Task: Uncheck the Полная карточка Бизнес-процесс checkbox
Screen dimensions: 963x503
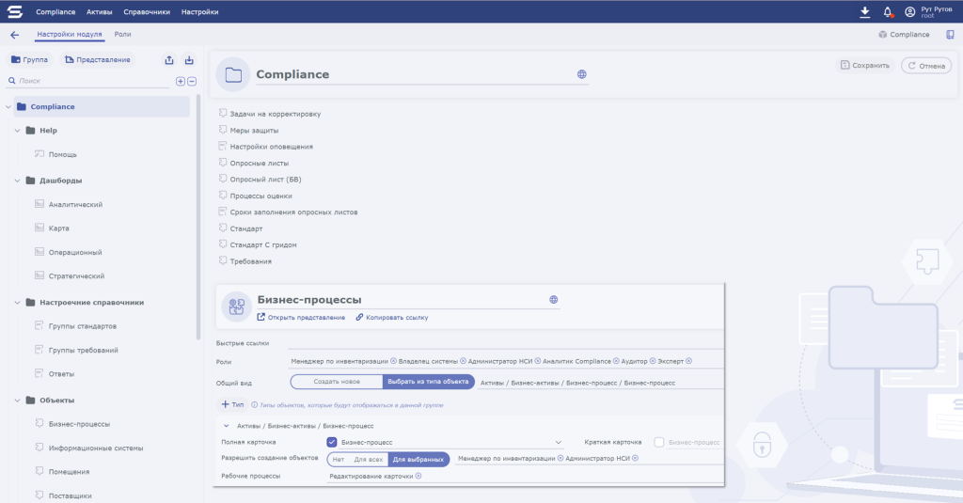Action: coord(332,442)
